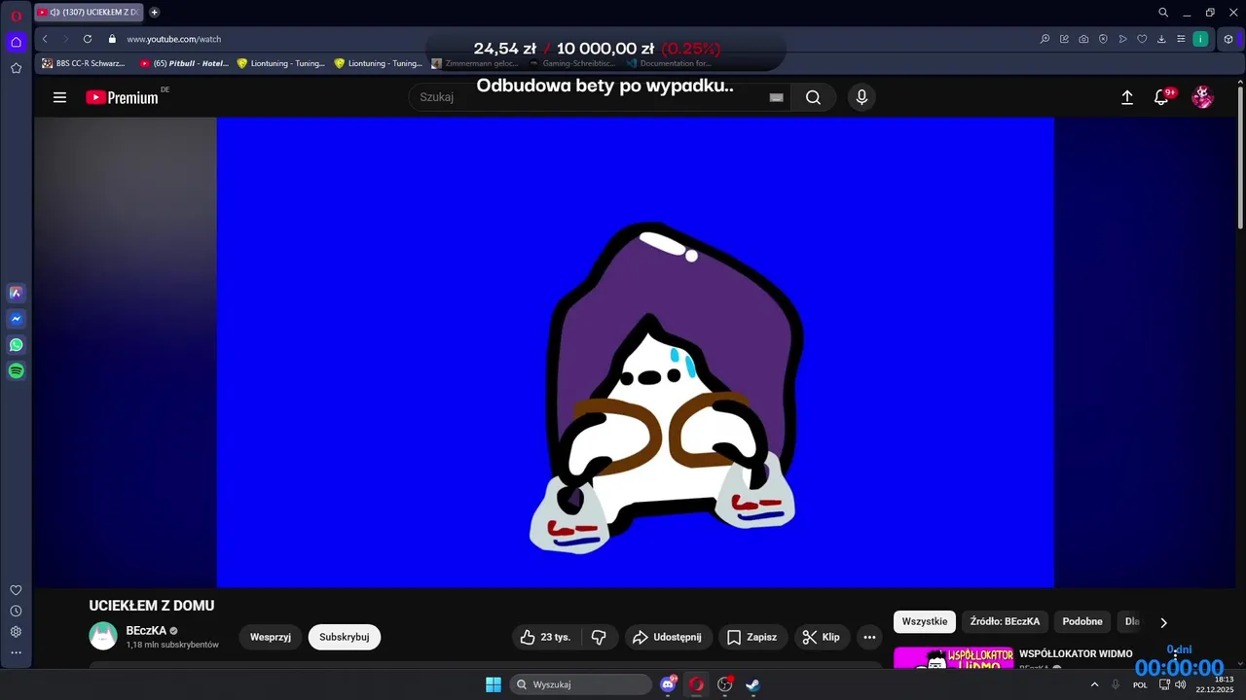Open the extensions cube icon
This screenshot has height=700, width=1246.
(x=1228, y=39)
